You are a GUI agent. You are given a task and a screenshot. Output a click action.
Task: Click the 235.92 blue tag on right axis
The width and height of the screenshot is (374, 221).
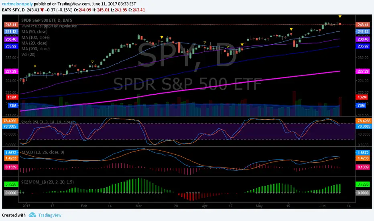pos(362,46)
